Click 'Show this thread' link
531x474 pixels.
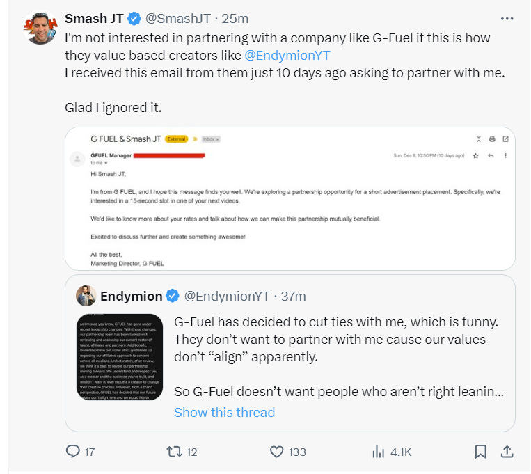coord(224,412)
